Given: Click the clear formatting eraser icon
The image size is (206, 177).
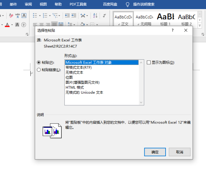Looking at the screenshot, I should click(x=11, y=16).
